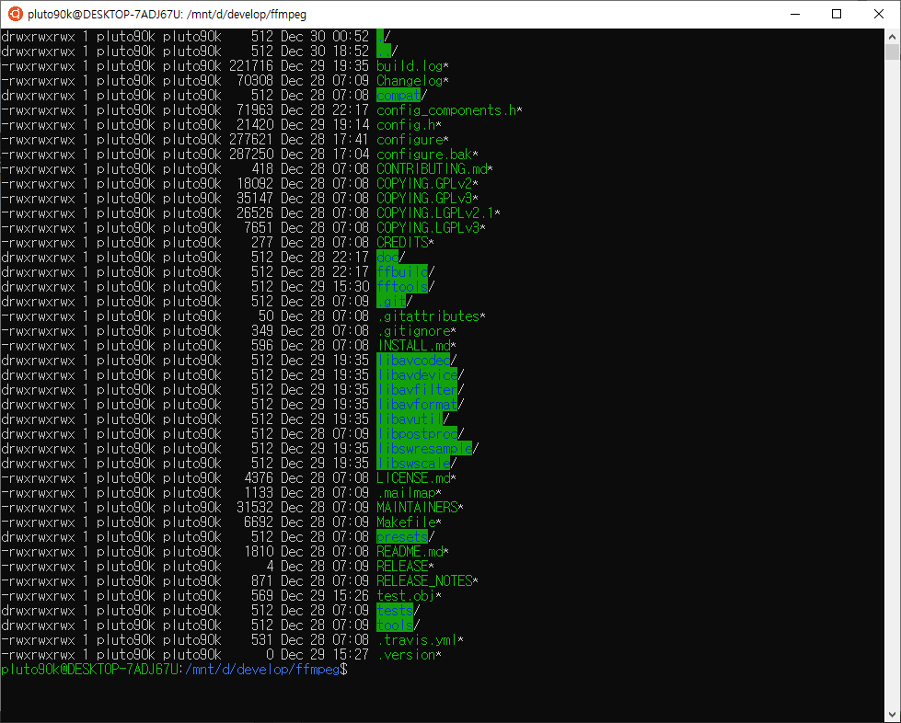The image size is (901, 723).
Task: Close the terminal window
Action: (x=879, y=14)
